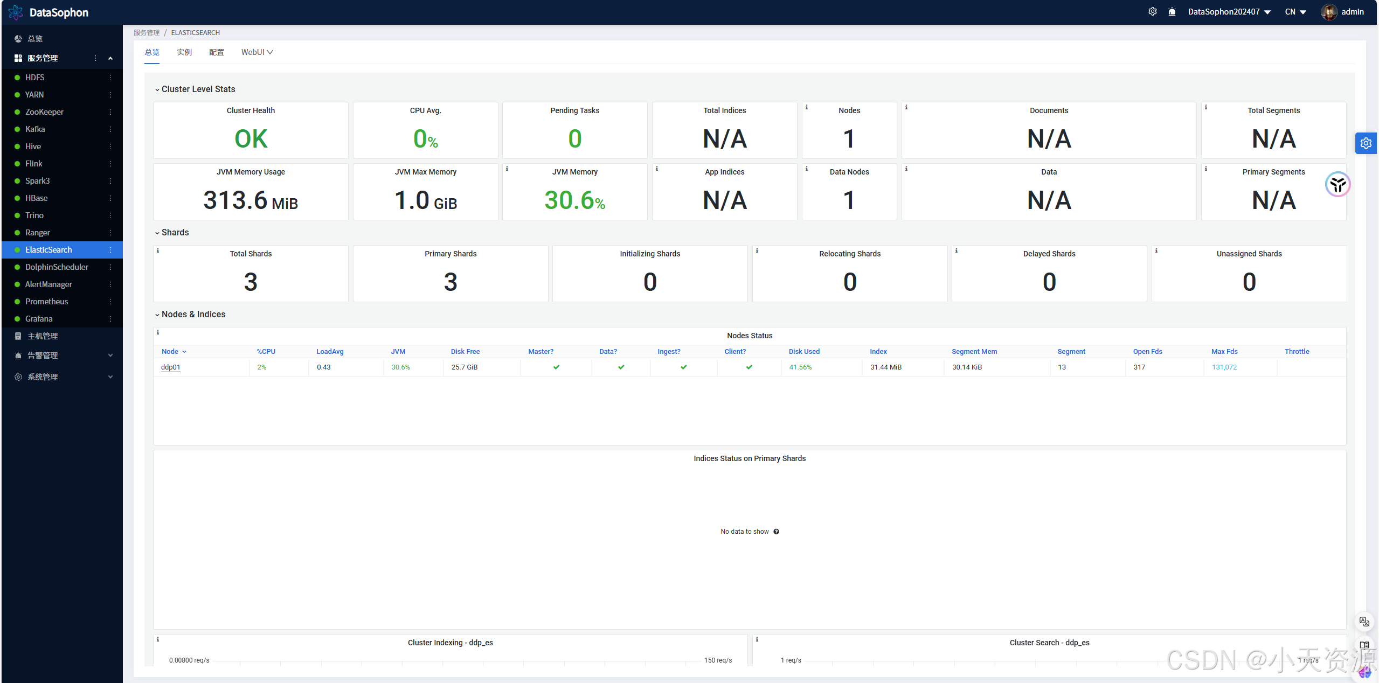Expand the 系统管理 sidebar group
Screen dimensions: 1379x683
point(110,377)
